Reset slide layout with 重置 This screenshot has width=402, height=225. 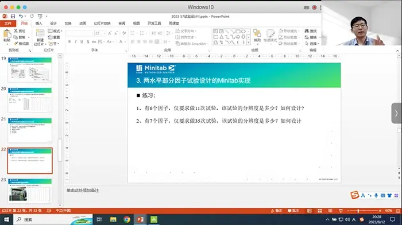[x=55, y=37]
